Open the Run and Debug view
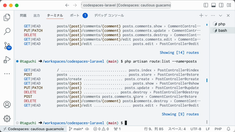235x132 pixels. point(7,60)
